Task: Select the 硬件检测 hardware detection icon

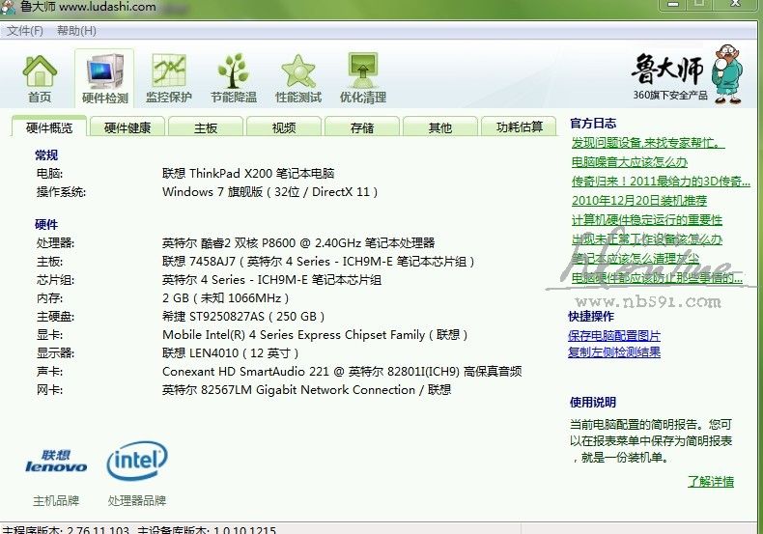Action: tap(104, 78)
